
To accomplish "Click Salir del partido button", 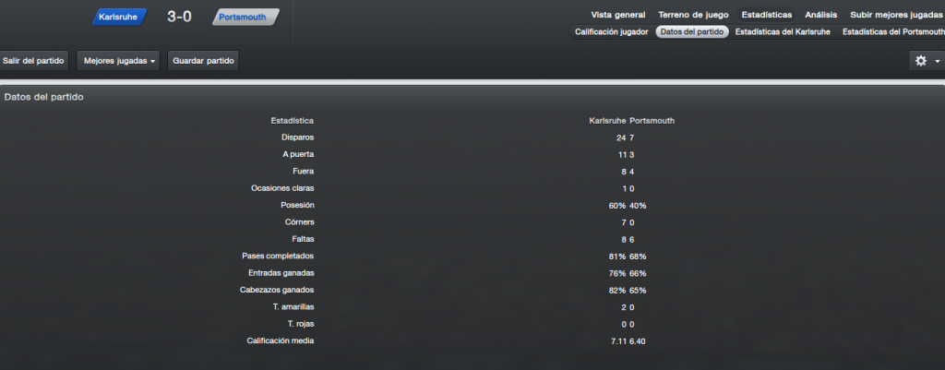I will (34, 61).
